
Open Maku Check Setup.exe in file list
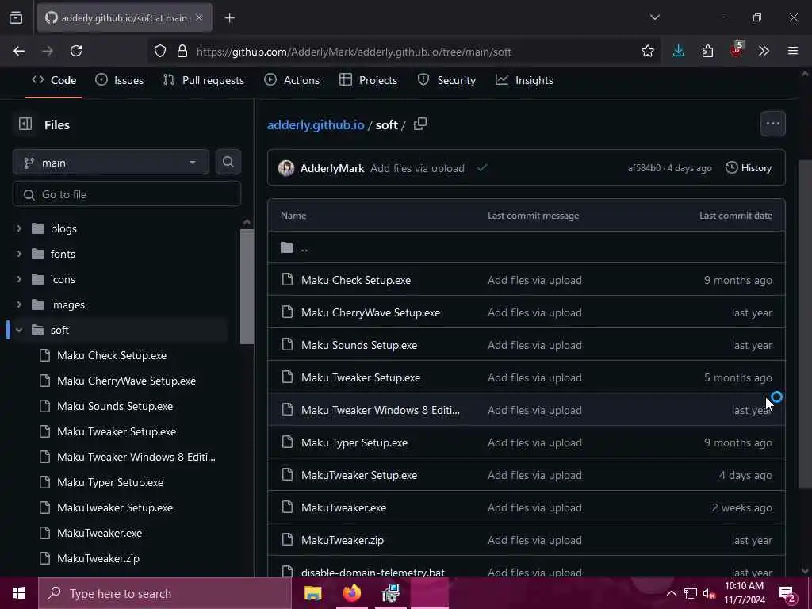tap(356, 280)
